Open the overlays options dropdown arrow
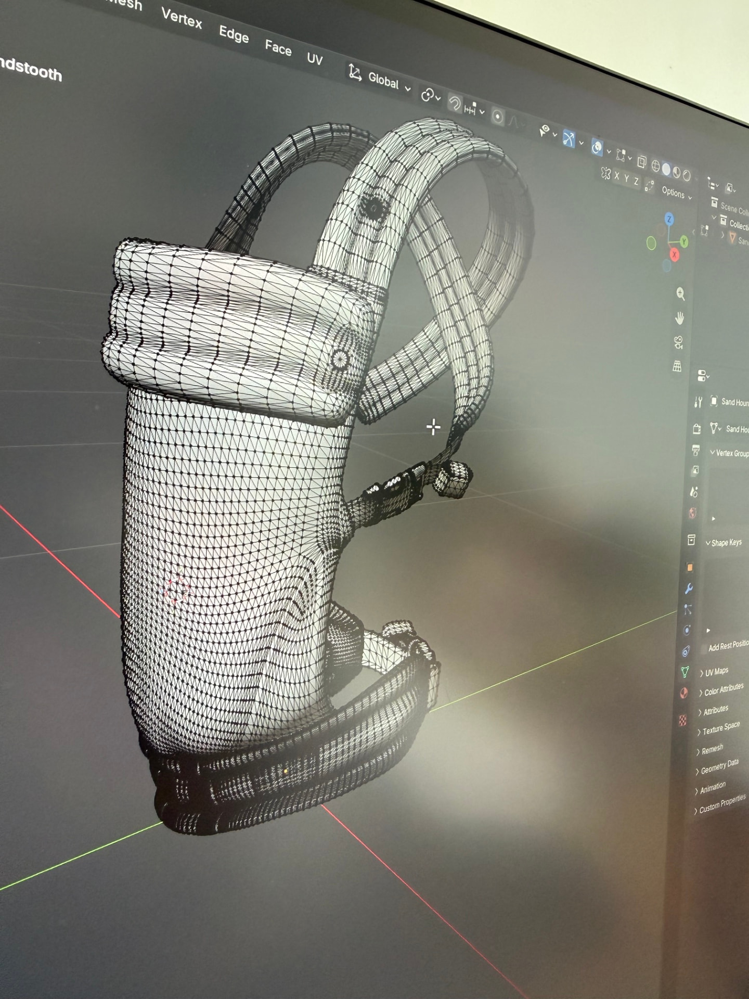The width and height of the screenshot is (749, 999). pyautogui.click(x=609, y=151)
